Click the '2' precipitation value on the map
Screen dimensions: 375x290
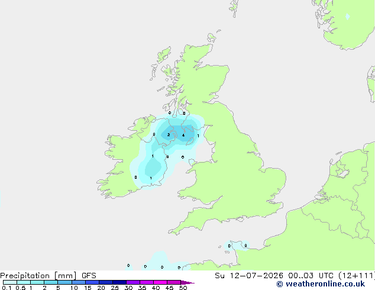point(169,135)
